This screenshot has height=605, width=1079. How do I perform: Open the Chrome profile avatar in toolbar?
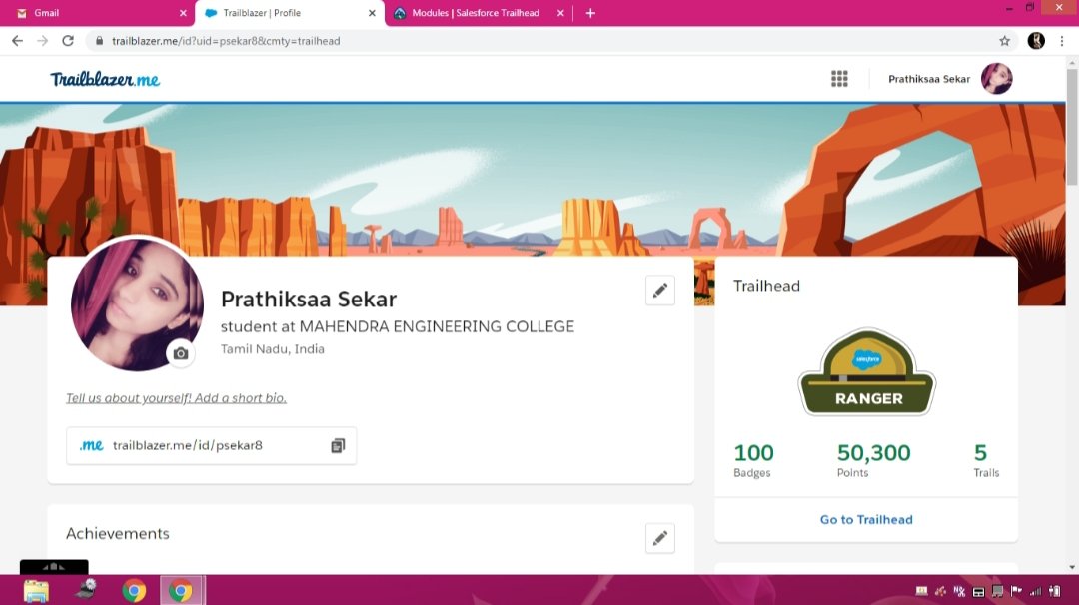click(x=1036, y=41)
